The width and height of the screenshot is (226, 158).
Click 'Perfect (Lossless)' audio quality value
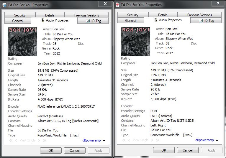[50, 116]
